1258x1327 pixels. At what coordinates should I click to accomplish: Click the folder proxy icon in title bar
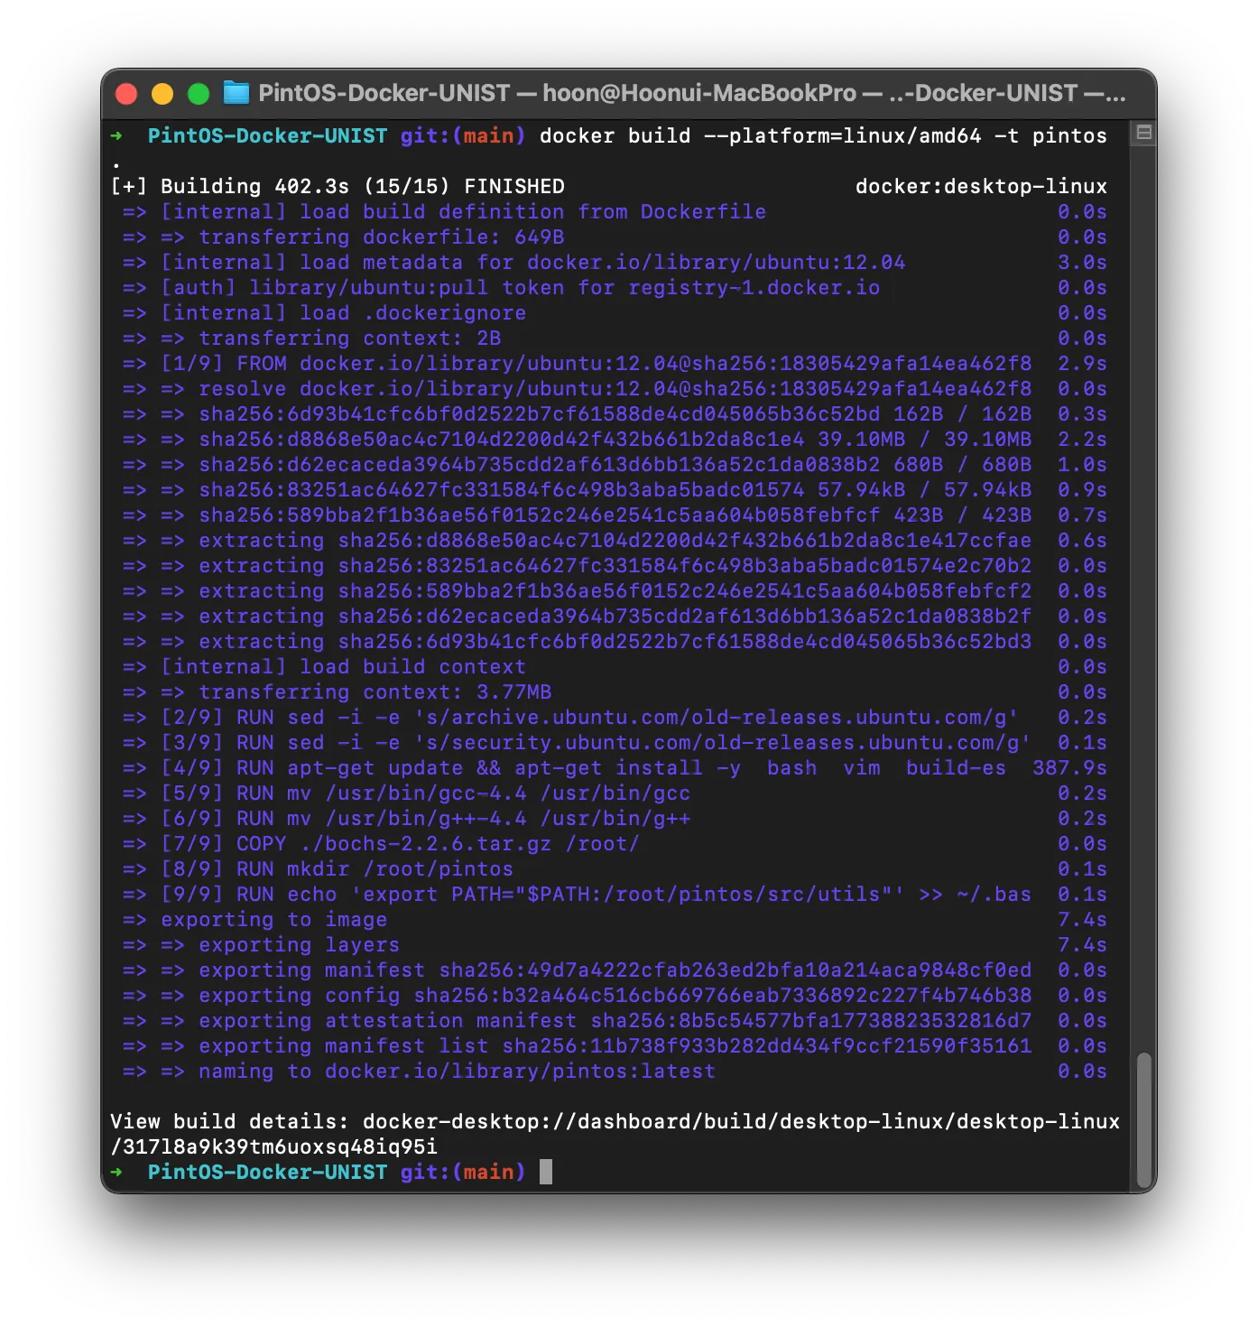(236, 93)
